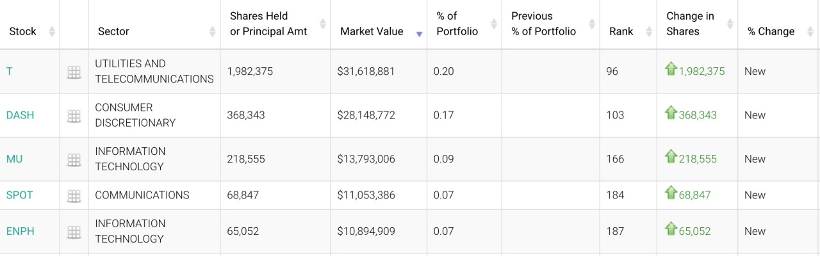Open the DASH stock link
This screenshot has width=820, height=256.
click(x=20, y=115)
